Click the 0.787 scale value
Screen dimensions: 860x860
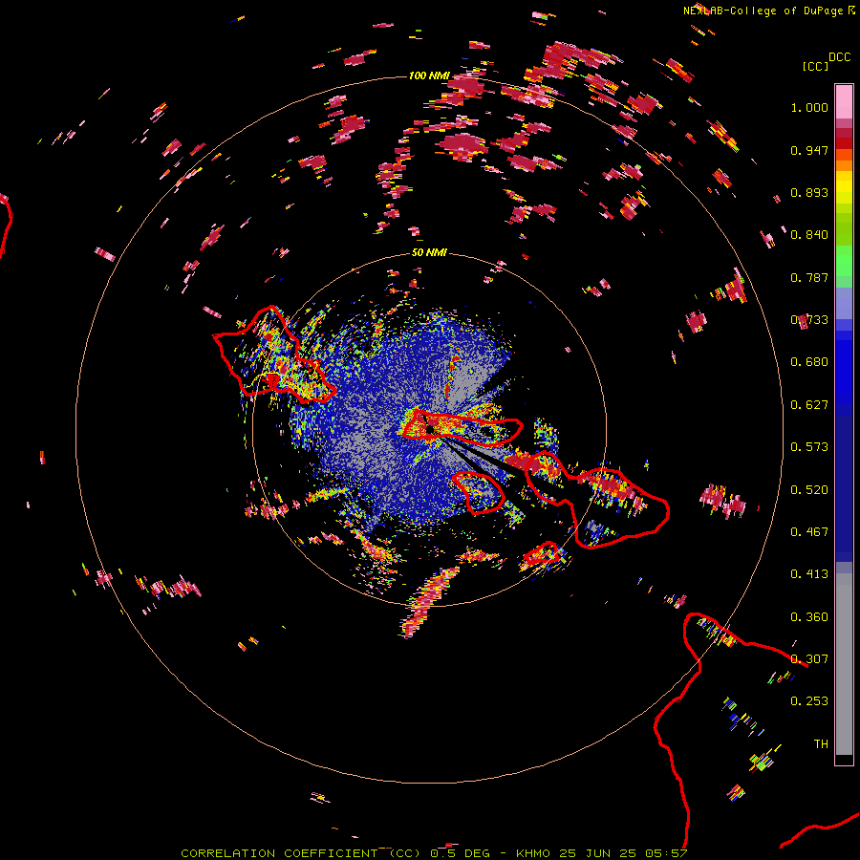(809, 277)
